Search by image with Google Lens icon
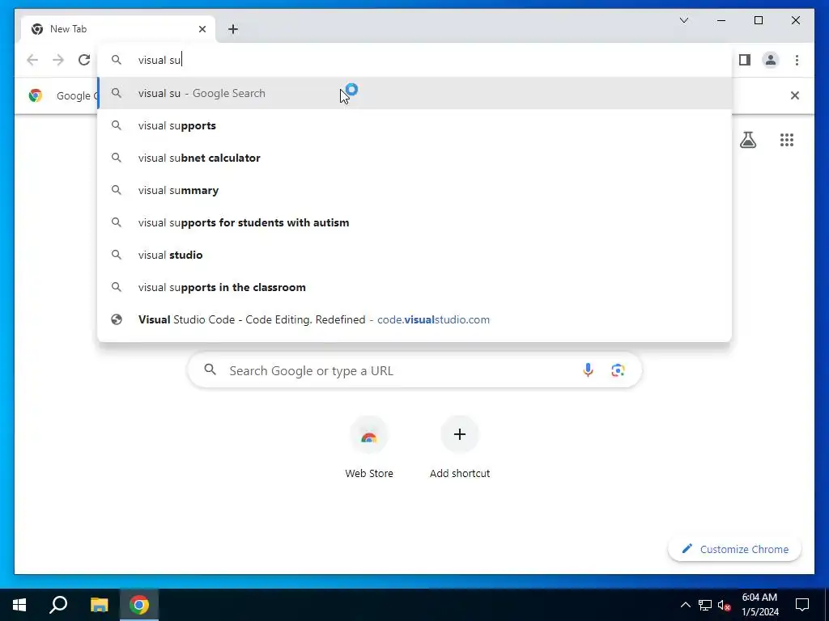This screenshot has height=621, width=829. pyautogui.click(x=618, y=370)
